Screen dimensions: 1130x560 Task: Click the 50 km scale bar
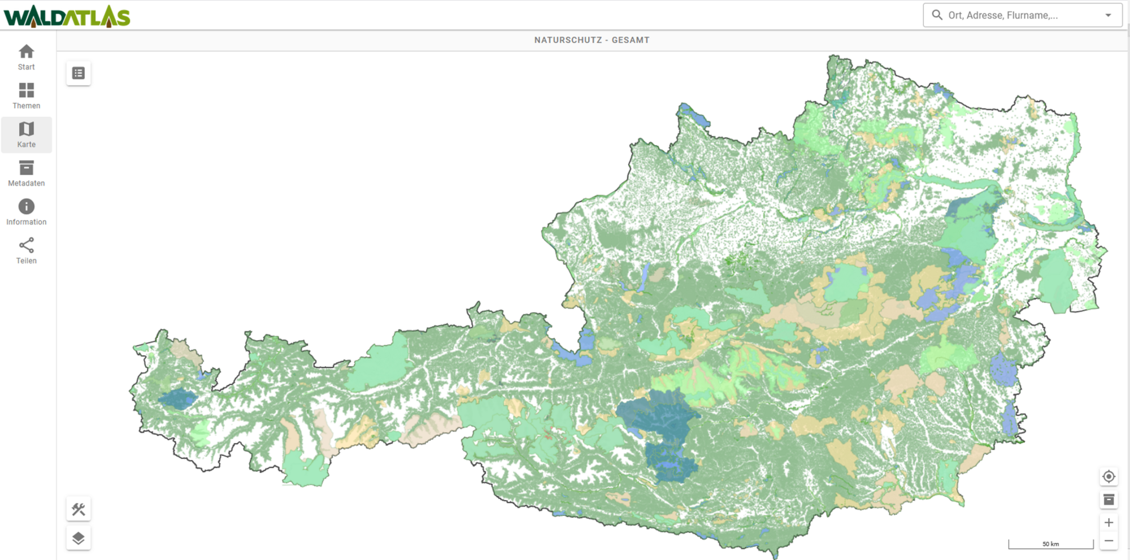(x=1050, y=544)
